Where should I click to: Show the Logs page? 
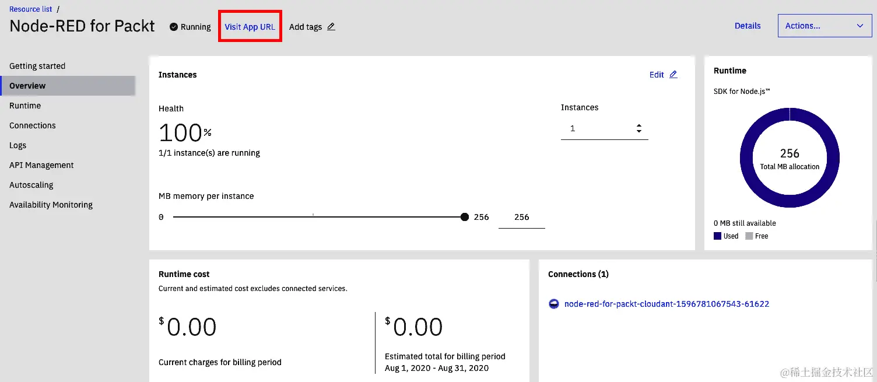17,145
